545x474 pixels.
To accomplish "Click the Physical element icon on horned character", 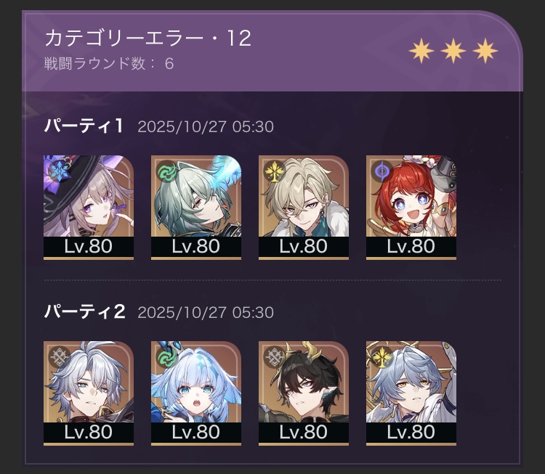I will pos(273,356).
